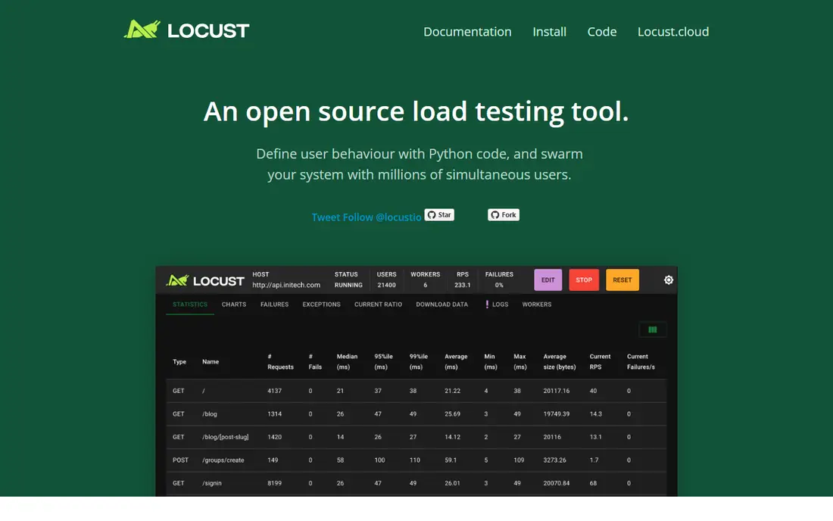This screenshot has width=833, height=521.
Task: Click the Current RPS column header
Action: tap(600, 362)
